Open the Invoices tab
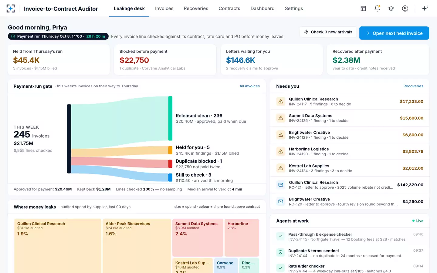437x273 pixels. point(164,8)
